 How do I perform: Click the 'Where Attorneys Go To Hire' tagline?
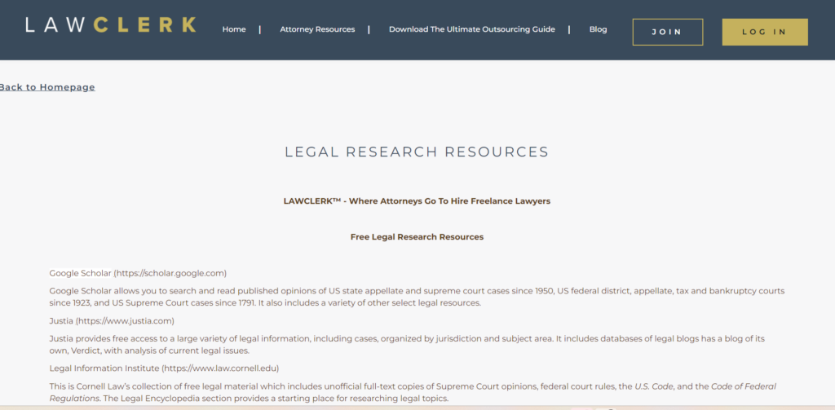(417, 201)
